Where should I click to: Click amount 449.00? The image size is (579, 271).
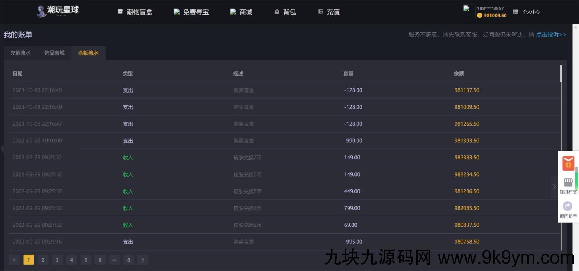(352, 191)
